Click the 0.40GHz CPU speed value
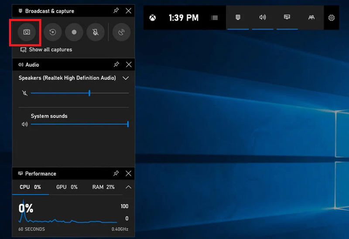This screenshot has height=239, width=349. point(120,229)
